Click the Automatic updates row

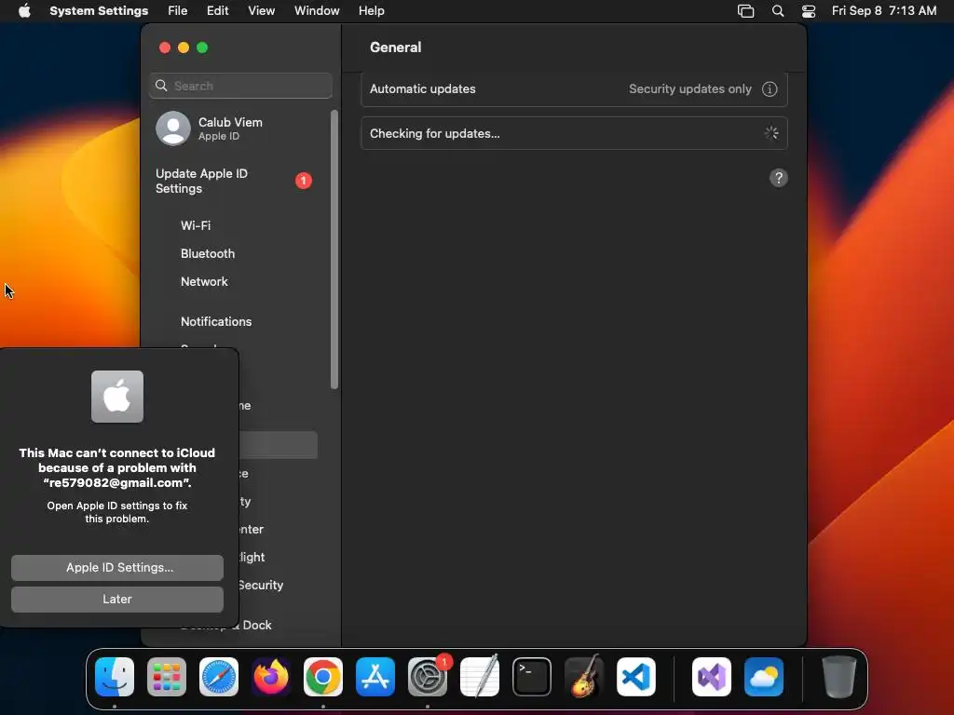(574, 88)
